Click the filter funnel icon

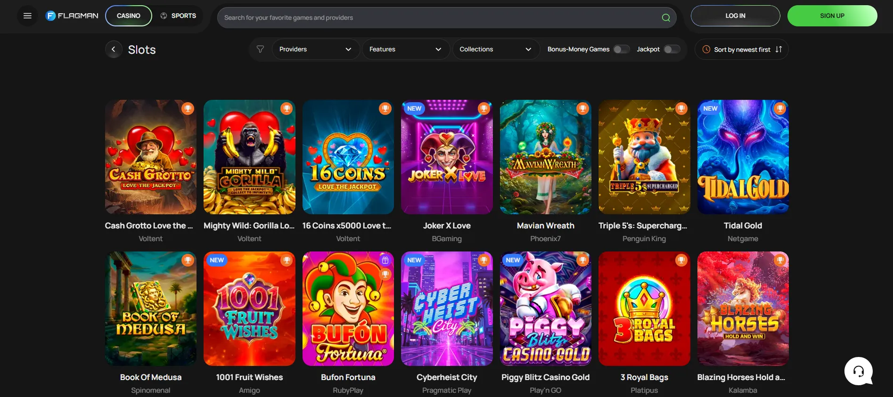tap(260, 49)
